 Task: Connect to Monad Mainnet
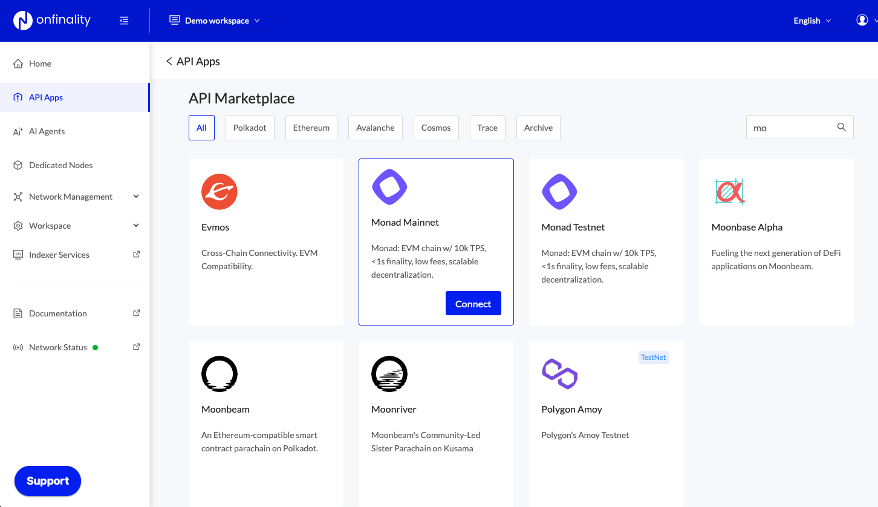(x=473, y=304)
